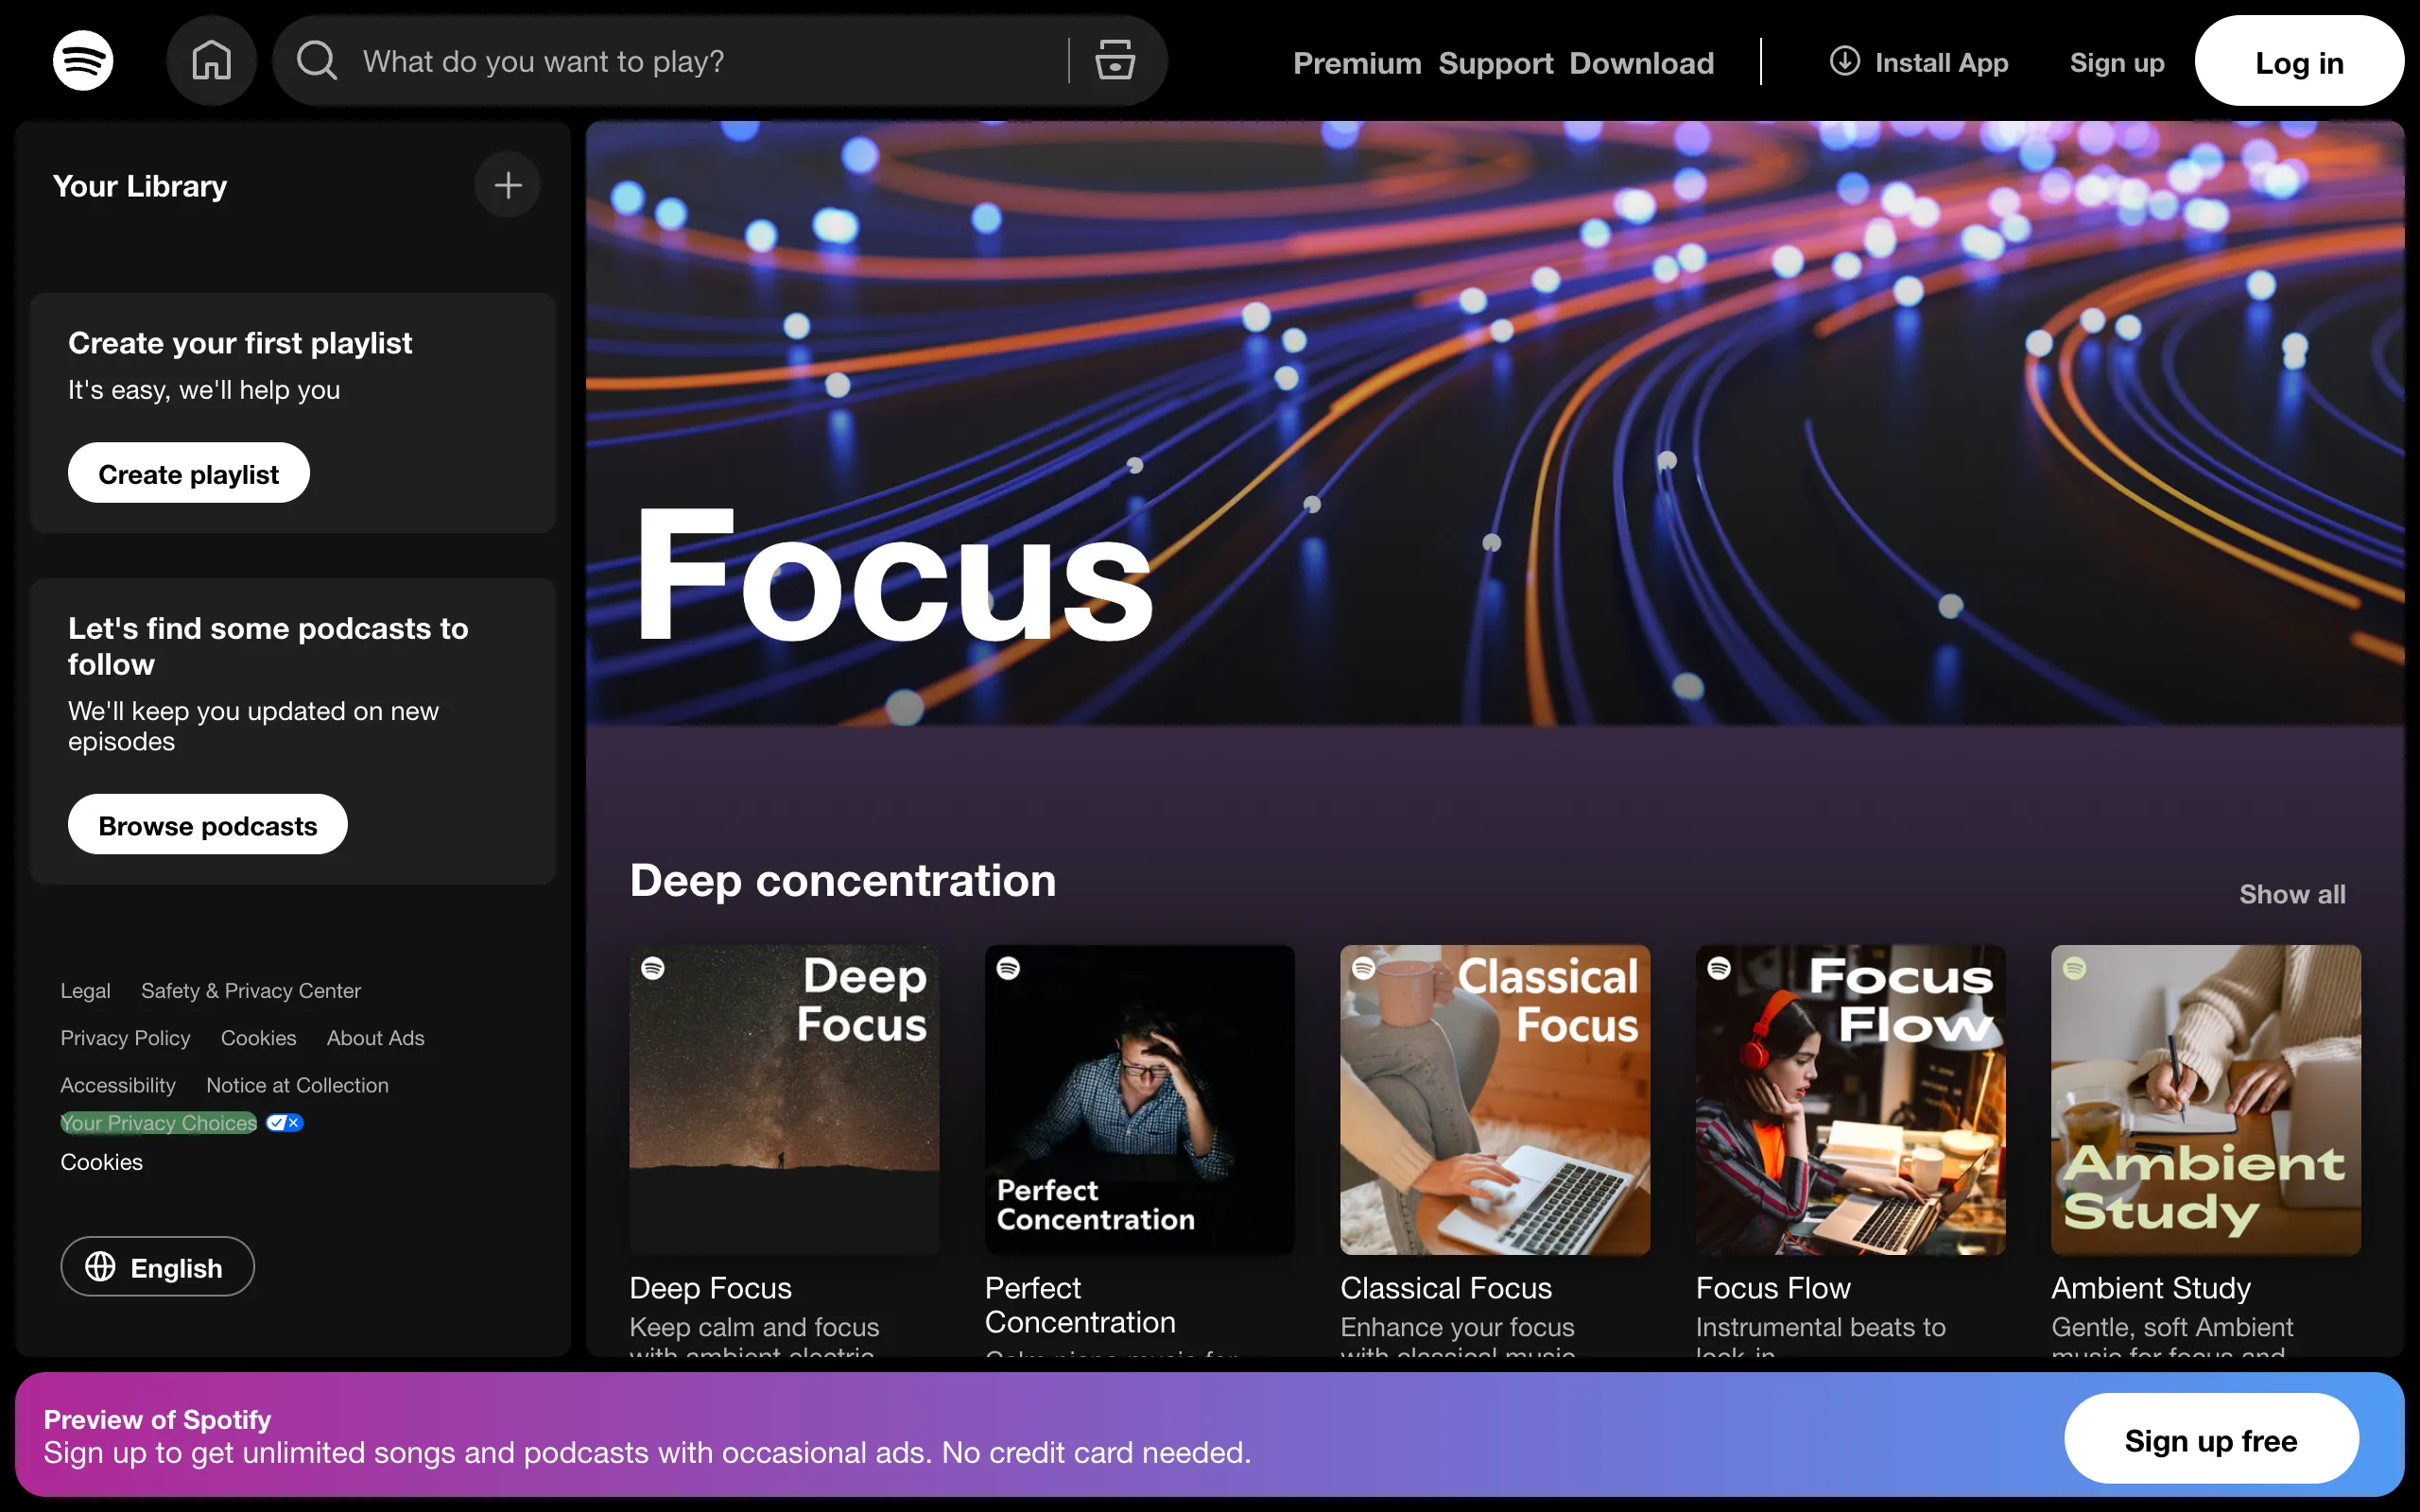The image size is (2420, 1512).
Task: Open the Home page via the house icon
Action: point(211,60)
